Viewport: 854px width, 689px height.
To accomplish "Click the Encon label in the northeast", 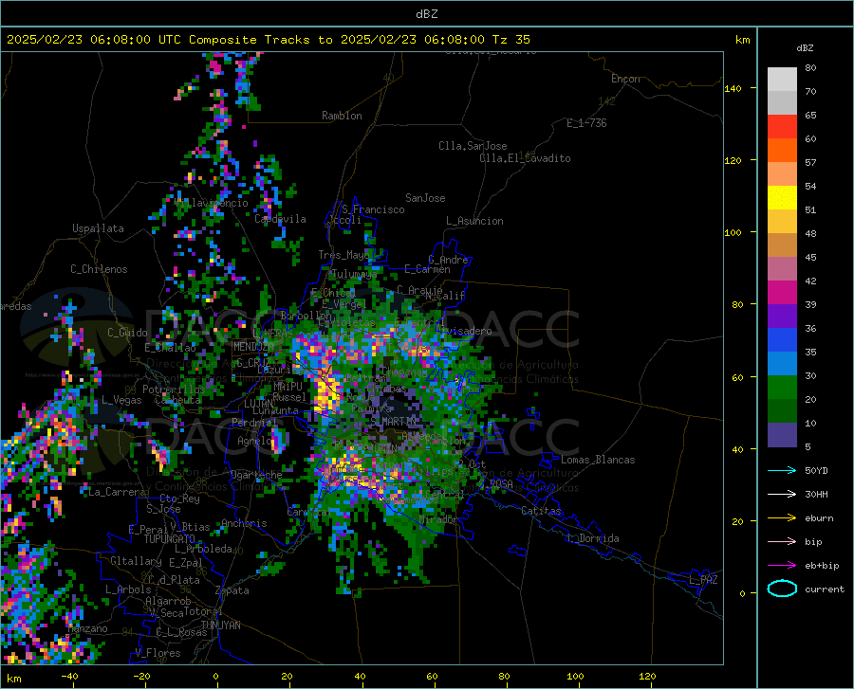I will (x=625, y=79).
